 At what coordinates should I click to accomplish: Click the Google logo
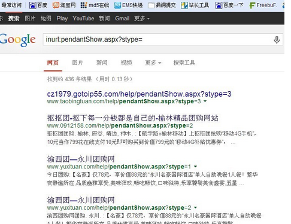tap(17, 40)
